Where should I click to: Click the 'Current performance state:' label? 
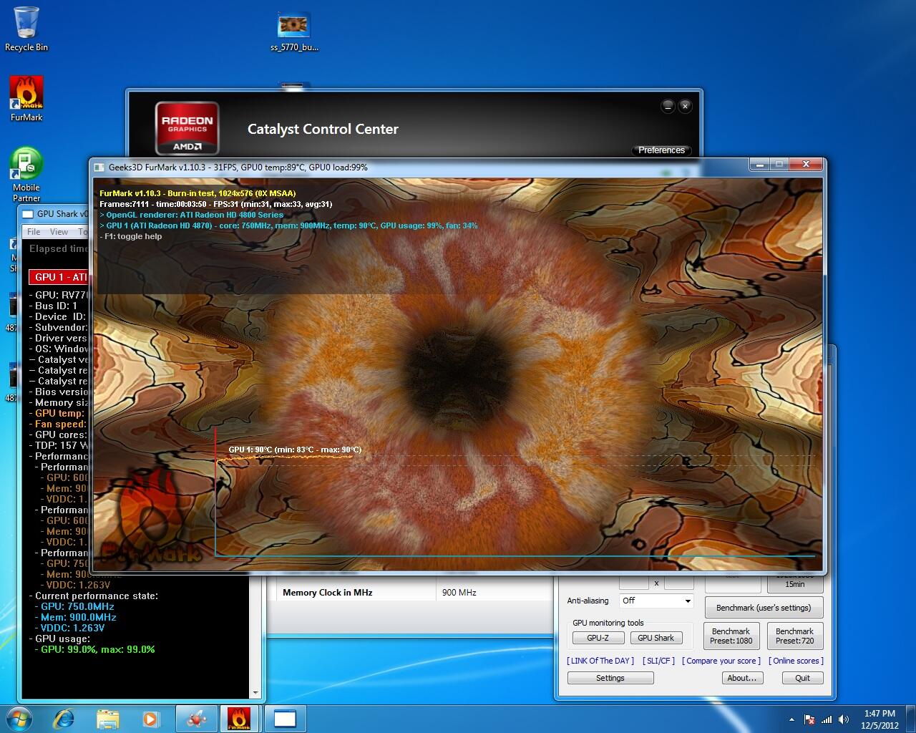tap(94, 596)
